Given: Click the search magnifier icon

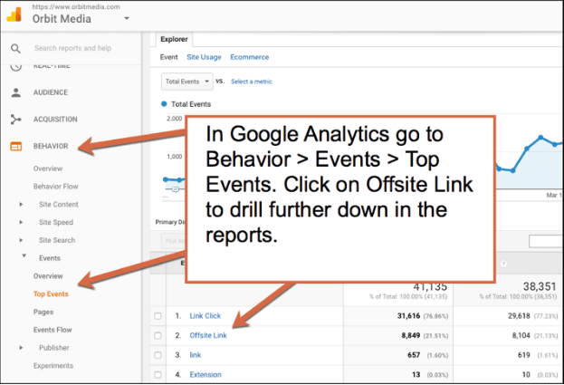Looking at the screenshot, I should tap(15, 48).
